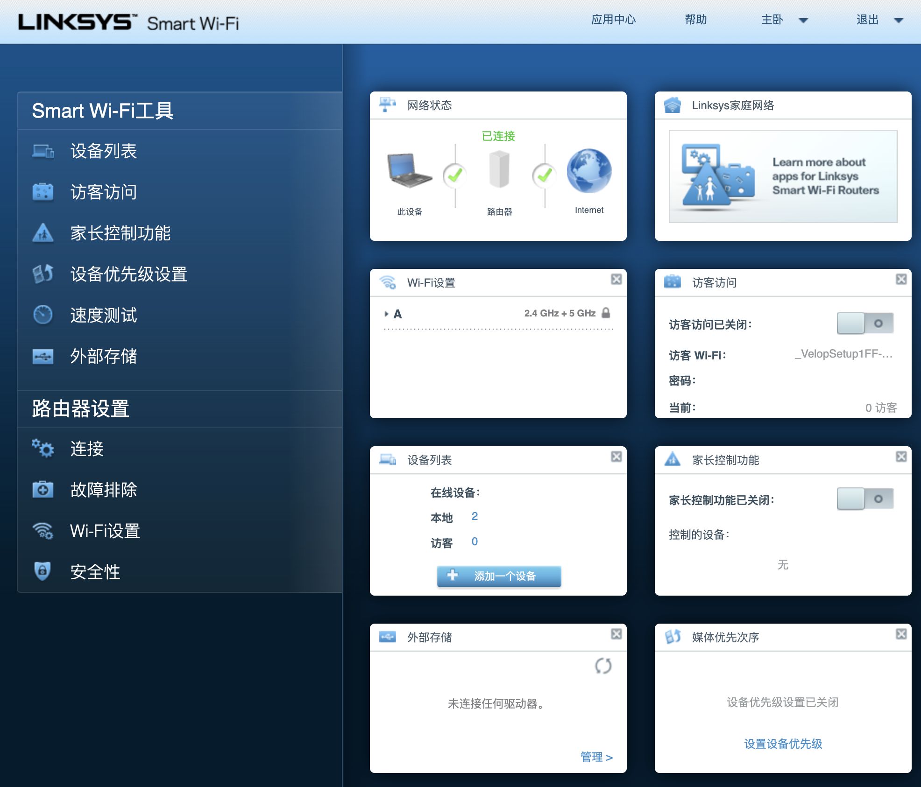Viewport: 921px width, 787px height.
Task: Click the laptop 此设备 icon in network status
Action: tap(410, 170)
